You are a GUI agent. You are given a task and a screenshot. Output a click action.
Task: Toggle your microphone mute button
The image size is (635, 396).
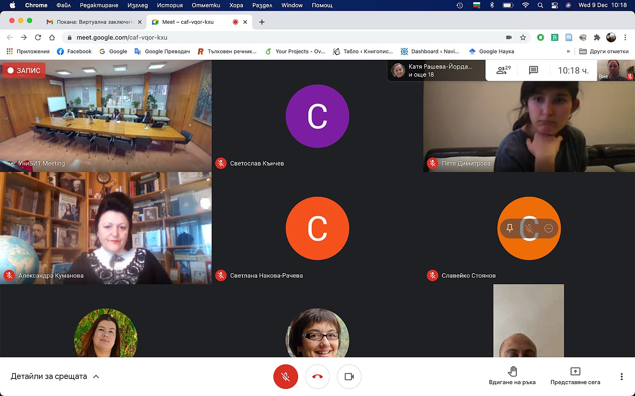(285, 377)
